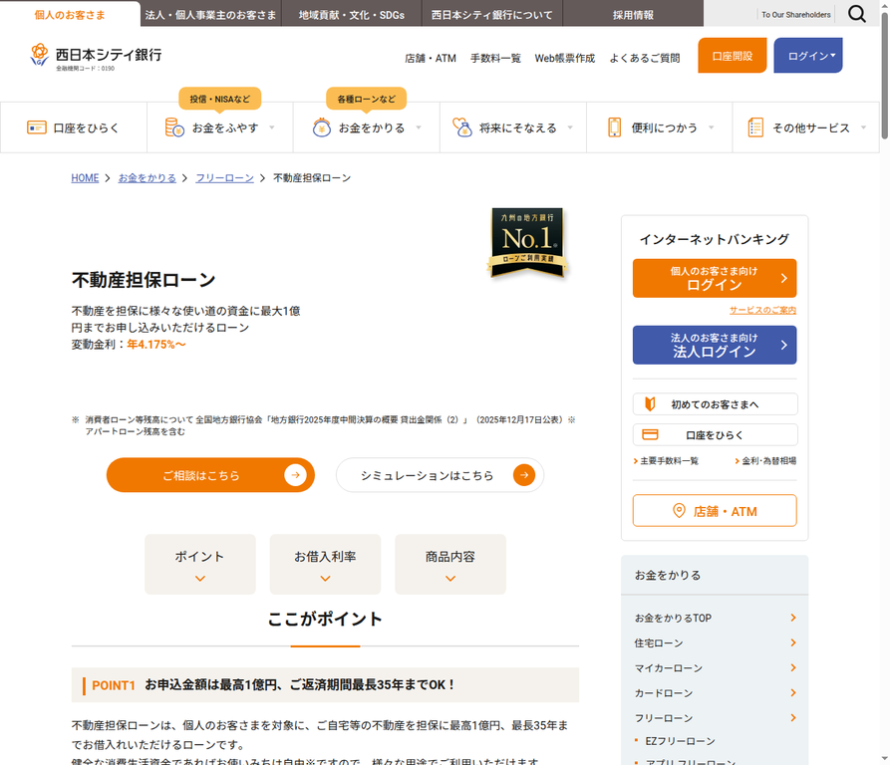Expand the その他サービス menu arrow

[x=863, y=127]
